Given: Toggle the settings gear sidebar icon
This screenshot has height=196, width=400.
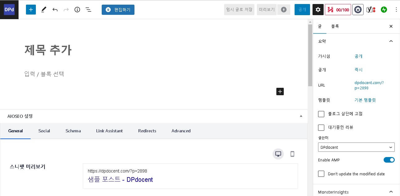Looking at the screenshot, I should pos(318,10).
